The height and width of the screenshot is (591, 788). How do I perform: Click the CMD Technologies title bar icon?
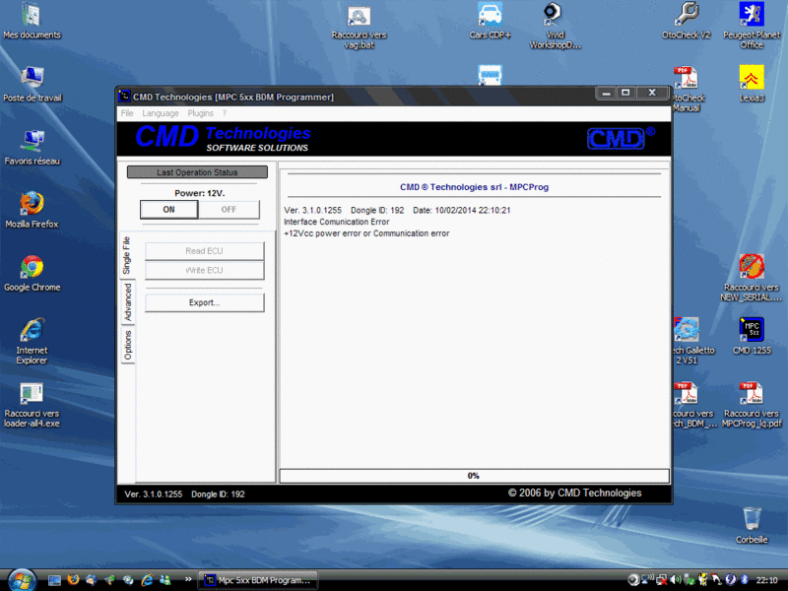click(x=124, y=96)
